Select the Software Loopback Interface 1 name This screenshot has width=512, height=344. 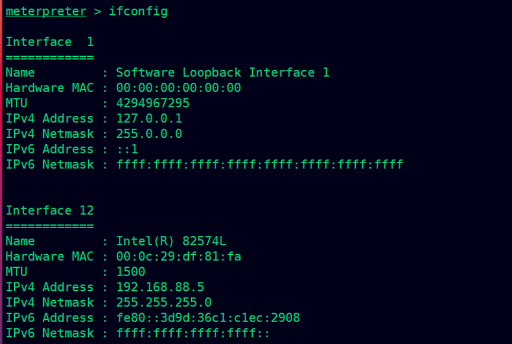pos(223,72)
